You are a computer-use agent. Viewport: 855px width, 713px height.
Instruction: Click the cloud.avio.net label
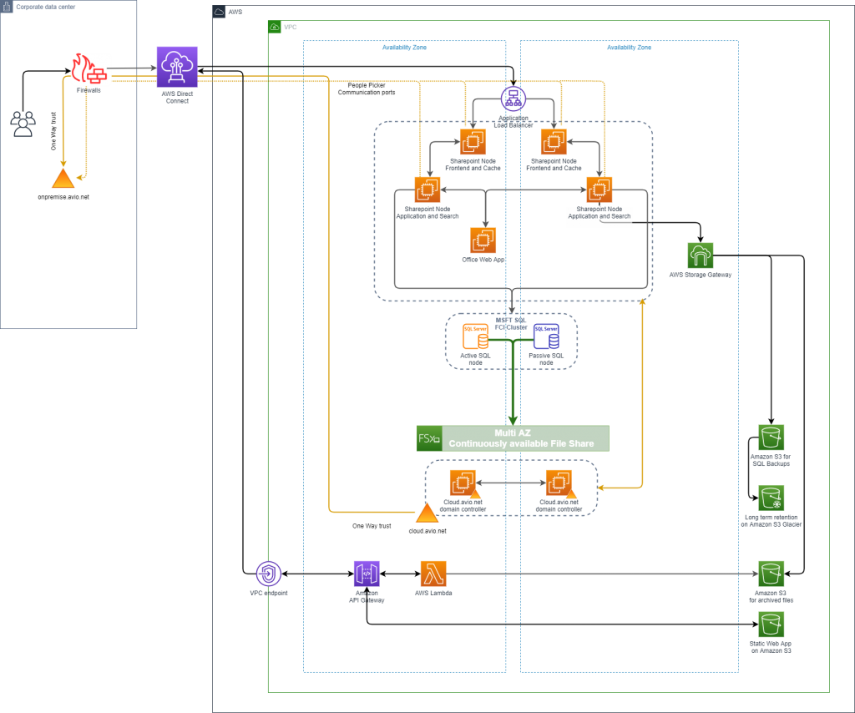click(x=428, y=529)
